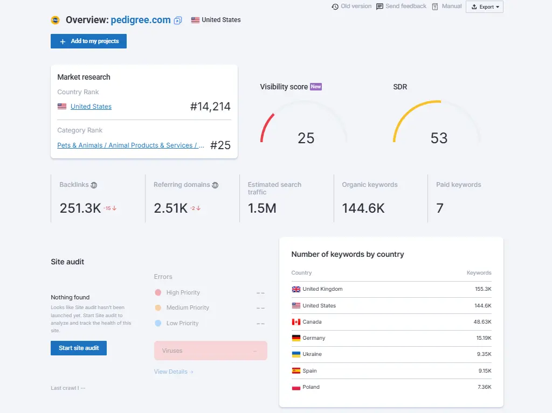Click Paid keywords value 7
Viewport: 552px width, 413px height.
click(440, 208)
